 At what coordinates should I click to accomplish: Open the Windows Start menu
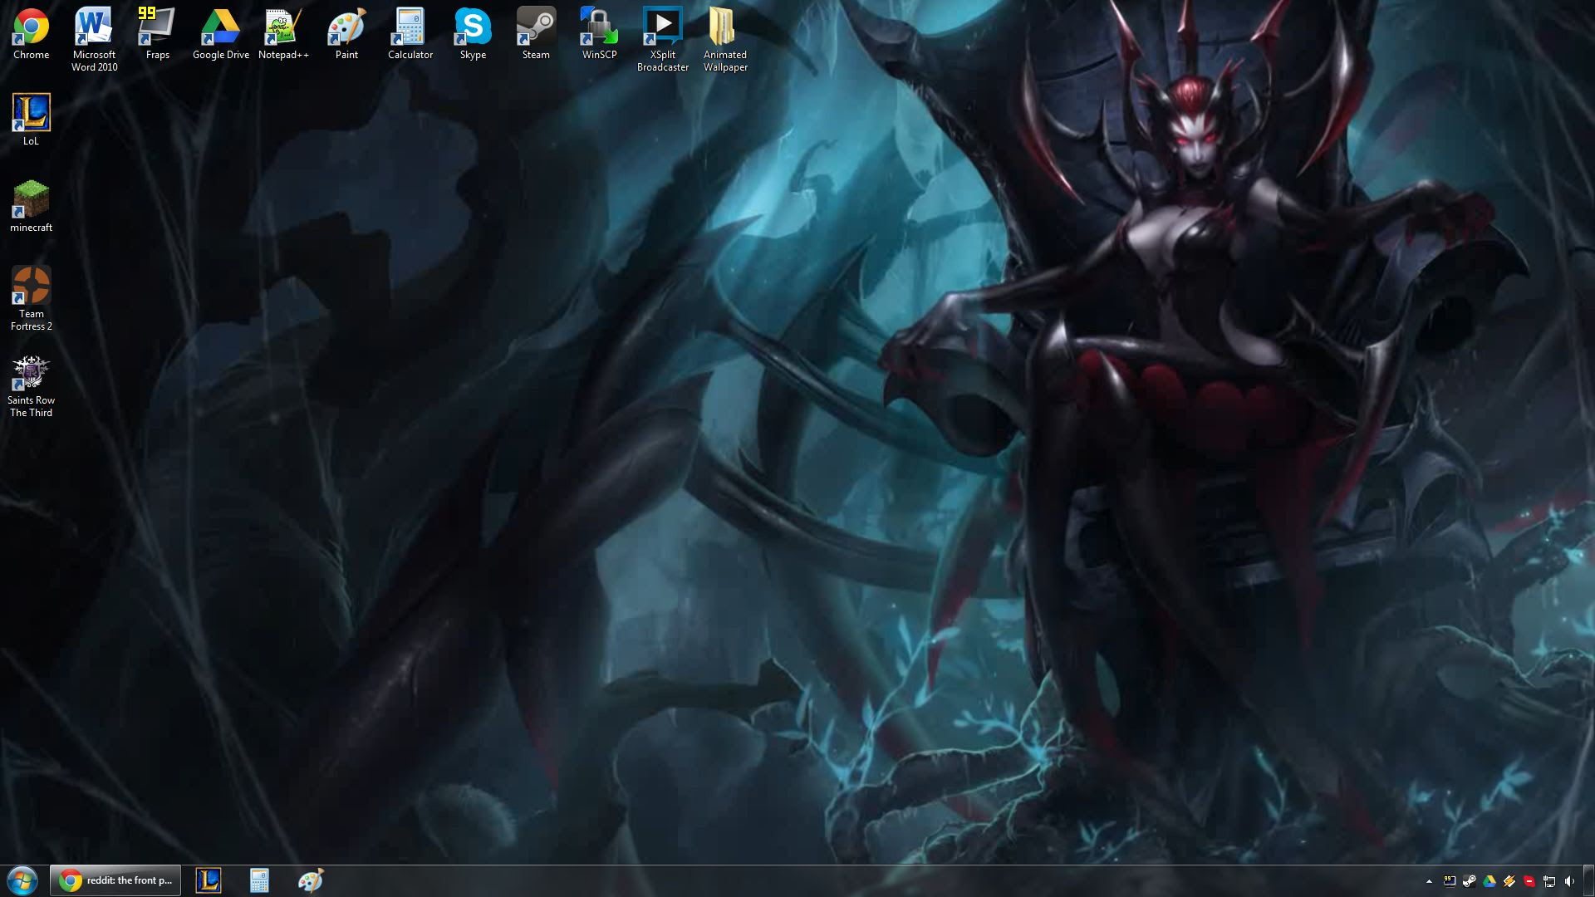(22, 880)
